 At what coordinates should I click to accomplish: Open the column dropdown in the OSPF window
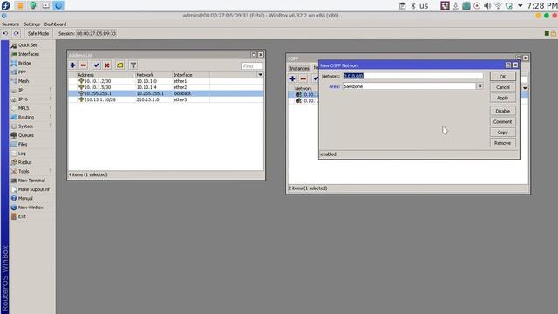pyautogui.click(x=525, y=88)
